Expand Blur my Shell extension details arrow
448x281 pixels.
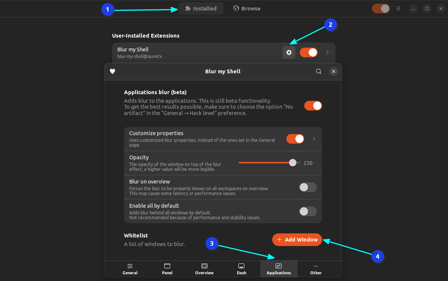(327, 52)
